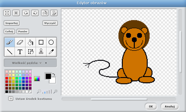Click the Ponów button
This screenshot has width=186, height=112.
click(x=23, y=31)
